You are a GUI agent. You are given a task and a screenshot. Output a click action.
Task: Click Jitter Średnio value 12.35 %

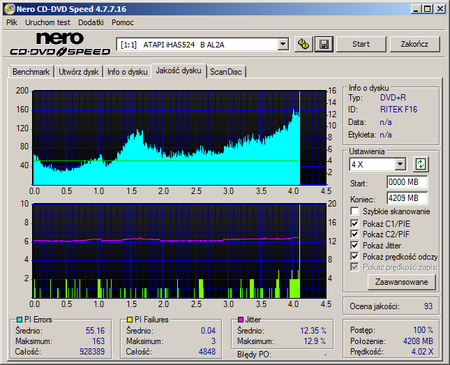313,331
